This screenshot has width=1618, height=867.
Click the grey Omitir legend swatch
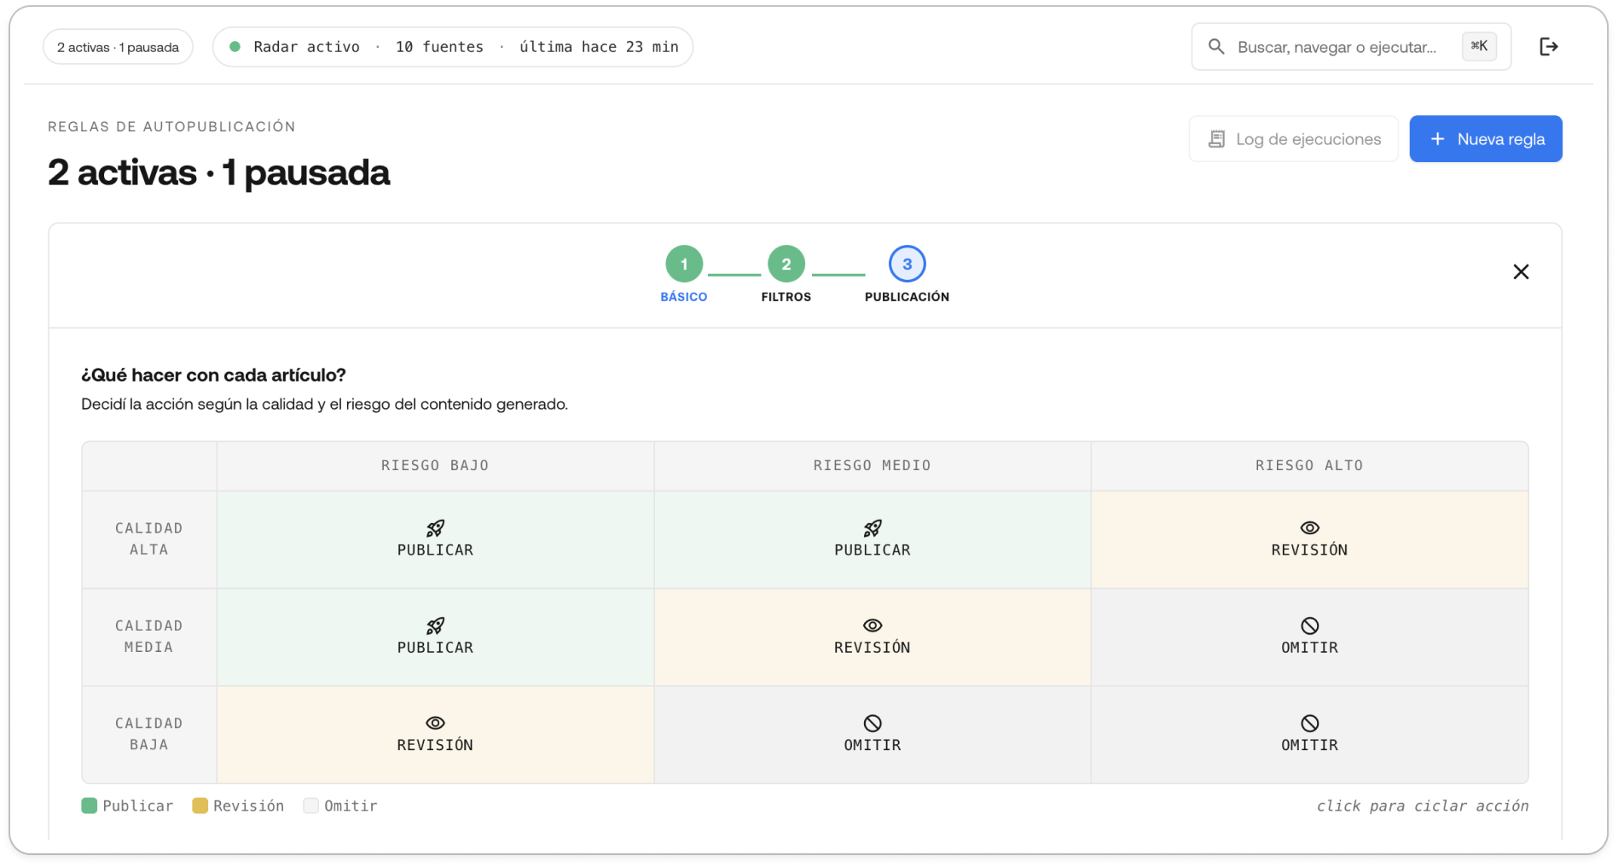(x=310, y=806)
